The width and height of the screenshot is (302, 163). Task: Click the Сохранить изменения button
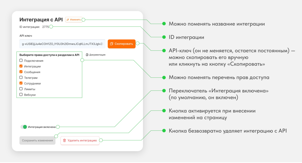tap(37, 140)
